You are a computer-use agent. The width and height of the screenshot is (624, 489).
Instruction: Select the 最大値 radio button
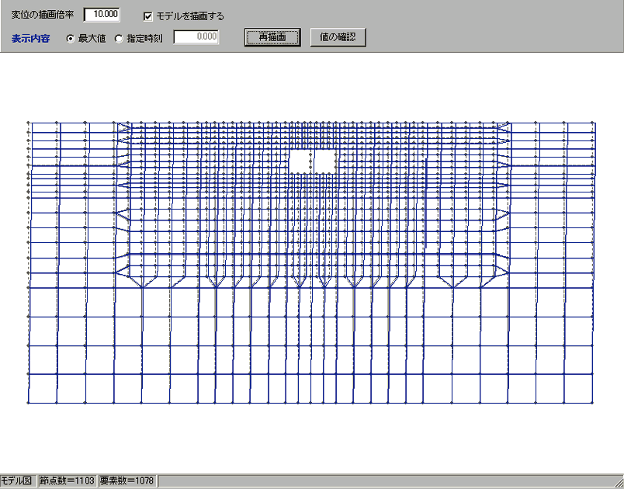click(x=71, y=39)
